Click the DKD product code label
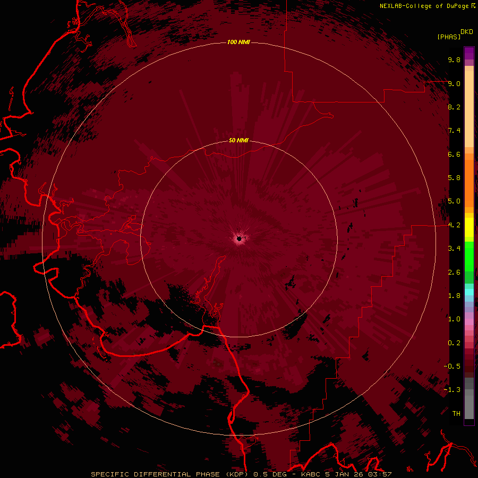 [x=467, y=32]
